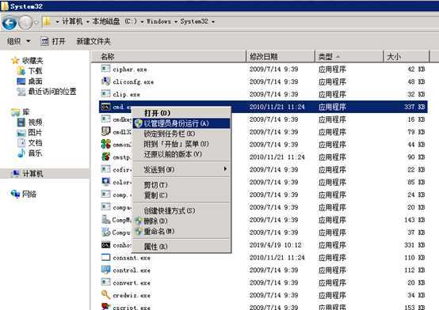This screenshot has width=439, height=310.
Task: Choose 剪切(T) in the context menu
Action: 181,185
